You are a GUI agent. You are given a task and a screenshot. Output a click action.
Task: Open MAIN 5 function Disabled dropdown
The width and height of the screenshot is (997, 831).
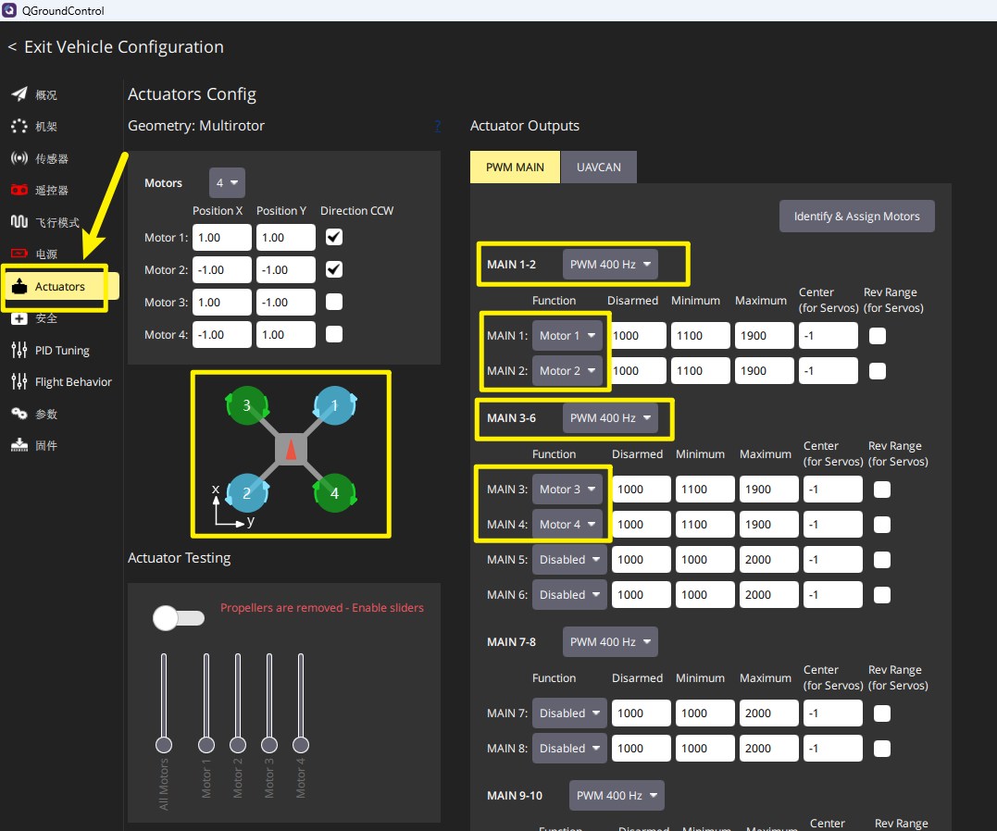[x=569, y=560]
